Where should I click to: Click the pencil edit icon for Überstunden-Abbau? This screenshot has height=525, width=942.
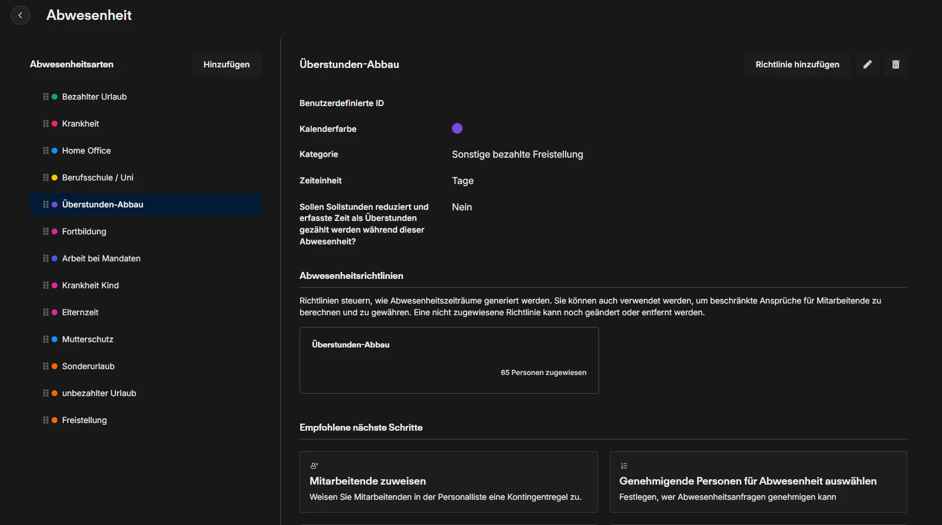(x=868, y=64)
